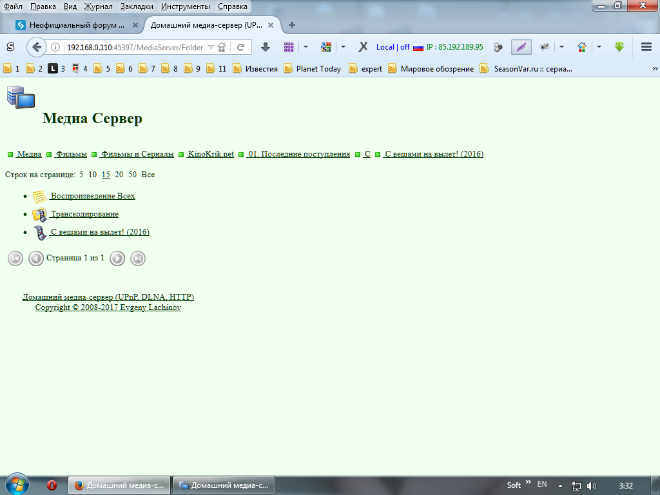Set rows per page to 50

132,175
